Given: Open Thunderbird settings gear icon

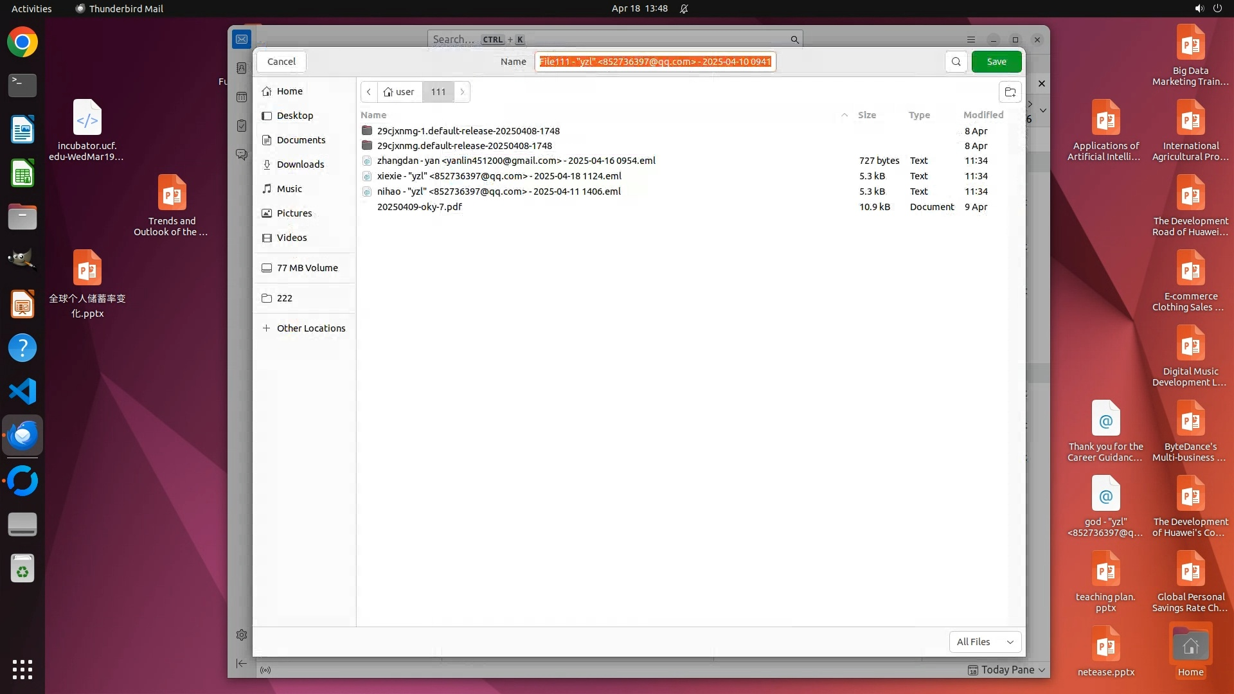Looking at the screenshot, I should coord(242,635).
